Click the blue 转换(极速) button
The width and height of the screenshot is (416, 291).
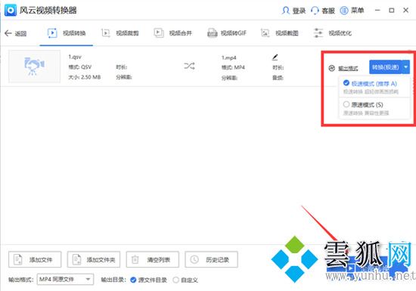[x=386, y=67]
